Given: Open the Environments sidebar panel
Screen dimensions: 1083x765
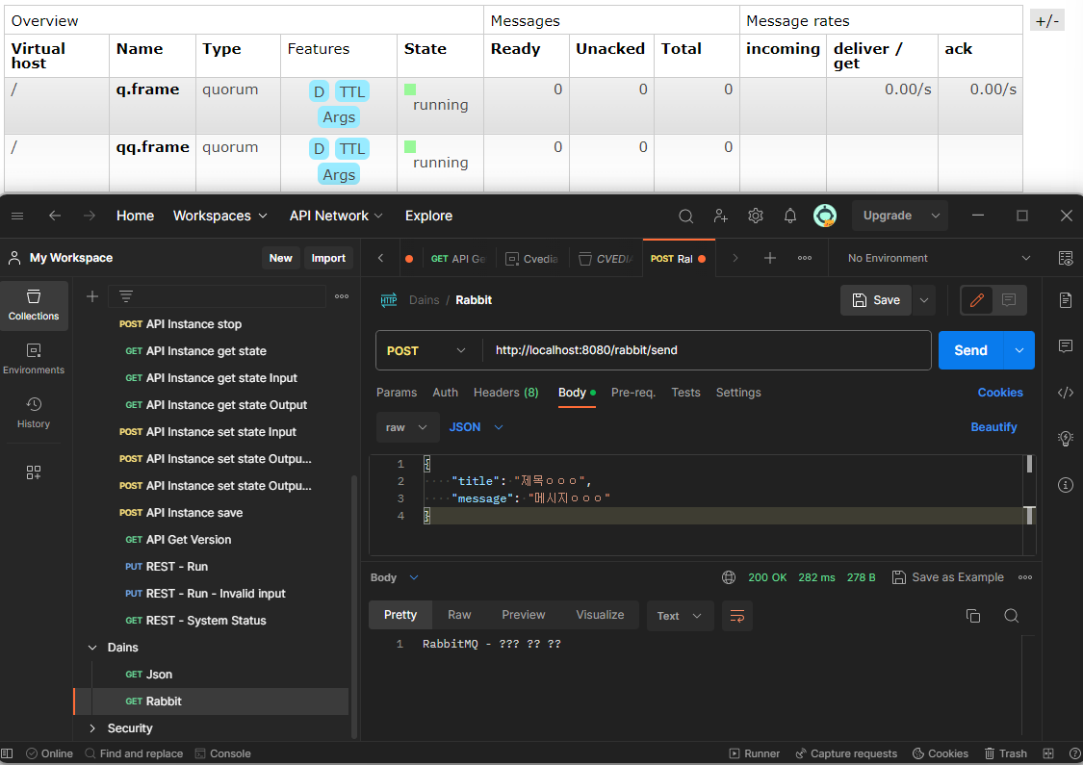Looking at the screenshot, I should click(34, 359).
